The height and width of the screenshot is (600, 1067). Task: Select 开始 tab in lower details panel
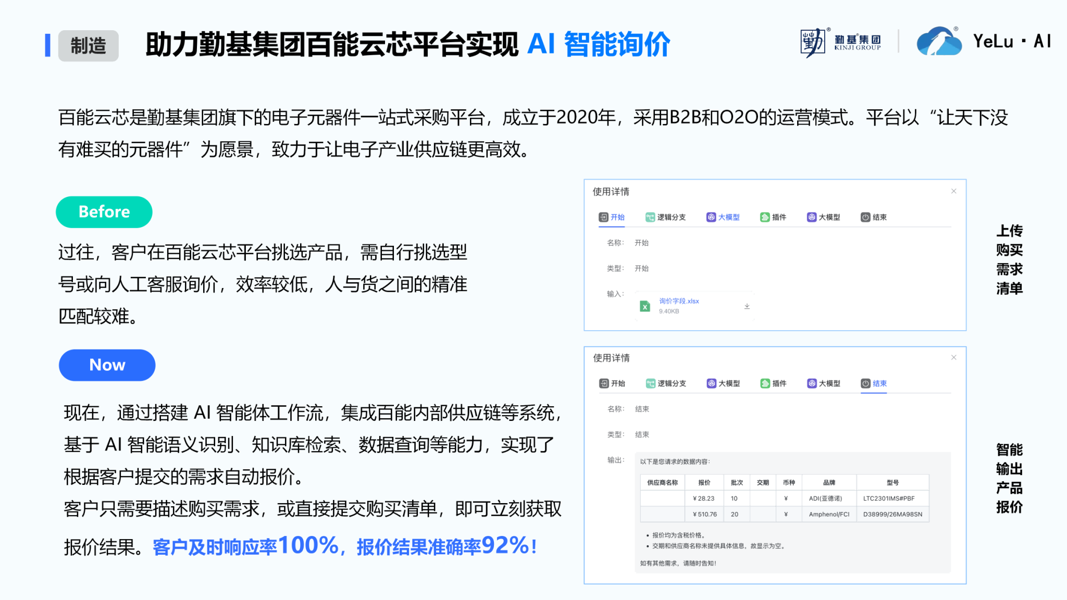[x=612, y=383]
